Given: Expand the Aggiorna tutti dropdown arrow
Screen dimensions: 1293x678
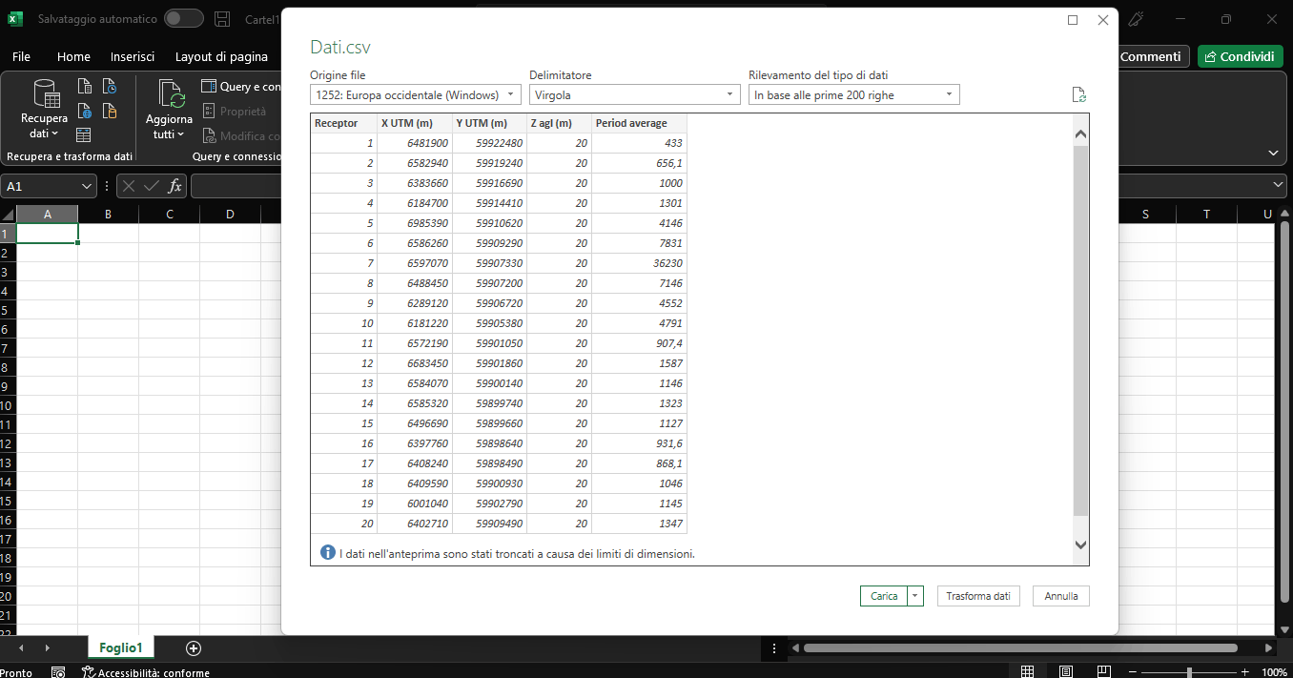Looking at the screenshot, I should 180,134.
